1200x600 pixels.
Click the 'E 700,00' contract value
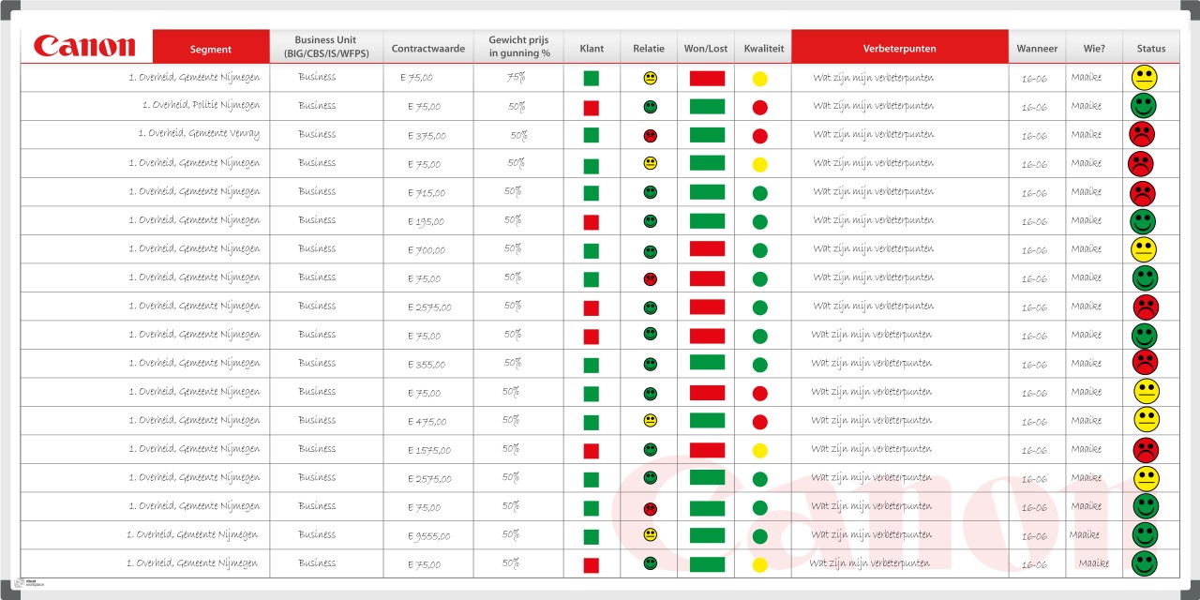tap(427, 251)
